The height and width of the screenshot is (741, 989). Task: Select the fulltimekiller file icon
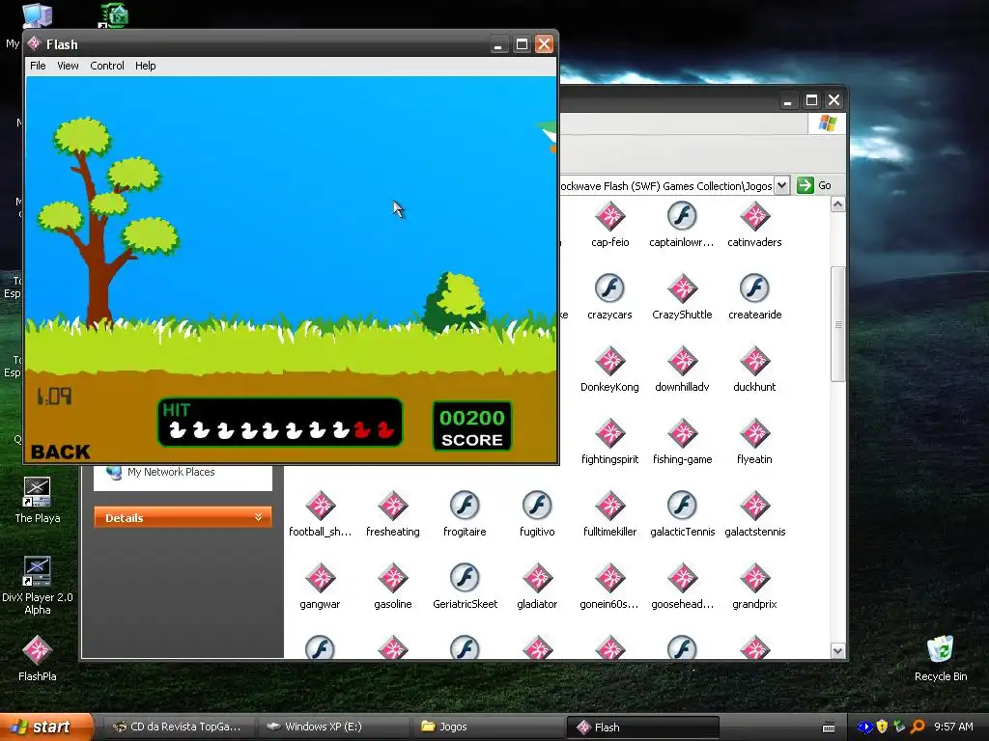coord(610,506)
